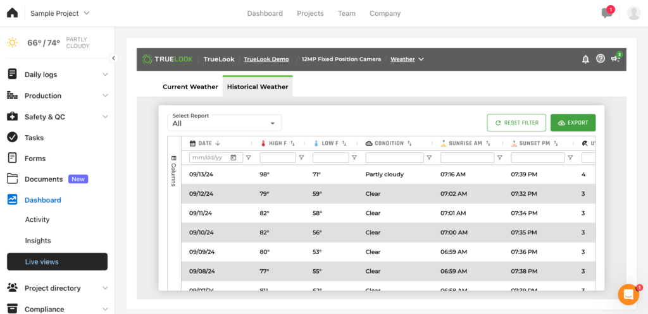
Task: Select Live views in sidebar
Action: 57,262
